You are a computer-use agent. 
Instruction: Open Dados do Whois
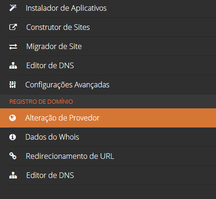pos(108,137)
